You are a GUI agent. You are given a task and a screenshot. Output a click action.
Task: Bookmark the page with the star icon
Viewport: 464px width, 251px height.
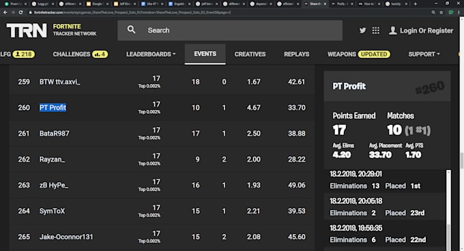click(x=441, y=12)
